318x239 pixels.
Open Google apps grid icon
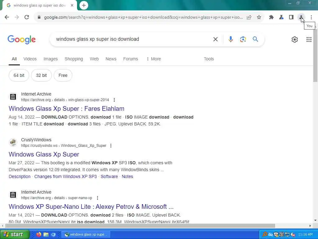coord(309,40)
